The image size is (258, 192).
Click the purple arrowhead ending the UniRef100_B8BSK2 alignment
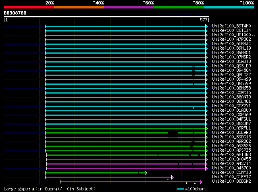click(201, 182)
